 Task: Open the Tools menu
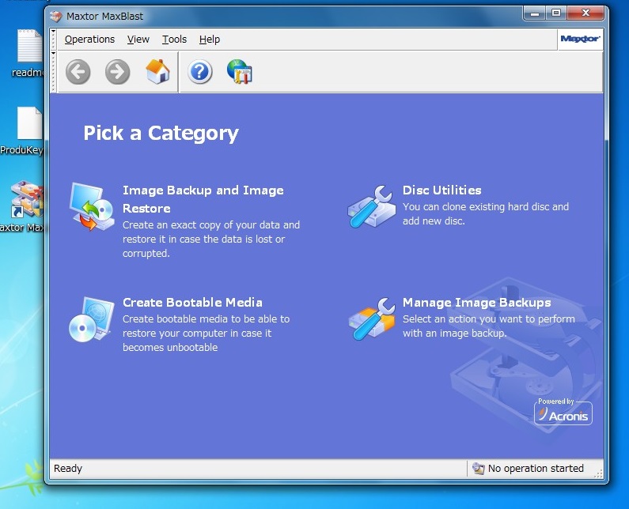tap(174, 40)
